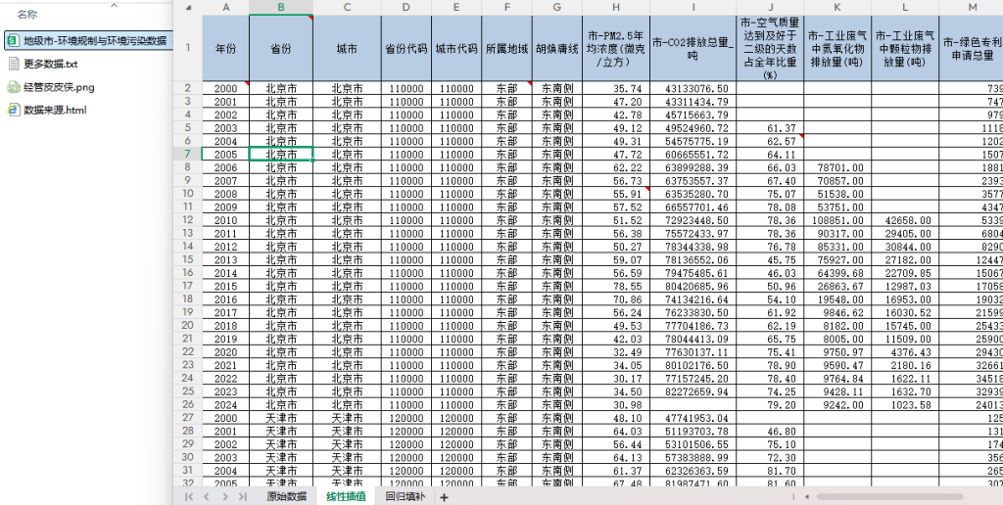Click the PM2.5 cell with value 35.74

tap(616, 88)
